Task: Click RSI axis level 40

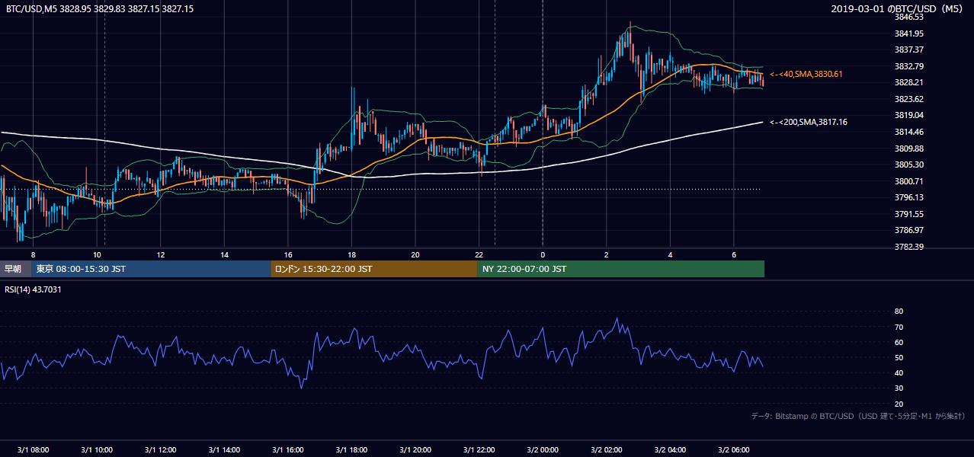Action: point(899,372)
